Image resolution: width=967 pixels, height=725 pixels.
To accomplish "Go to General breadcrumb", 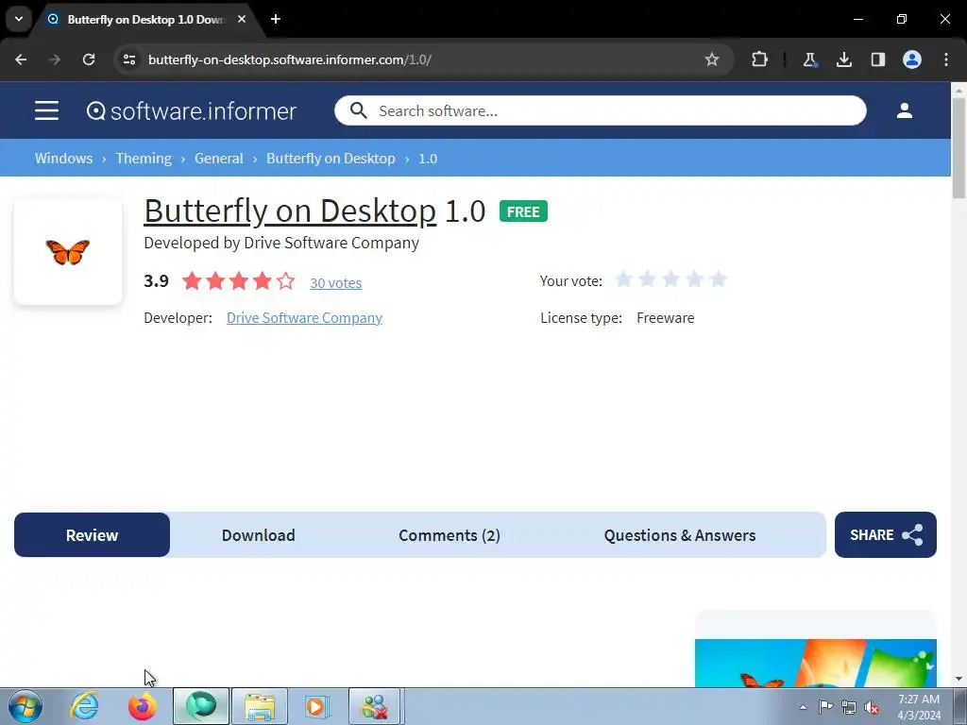I will tap(219, 159).
